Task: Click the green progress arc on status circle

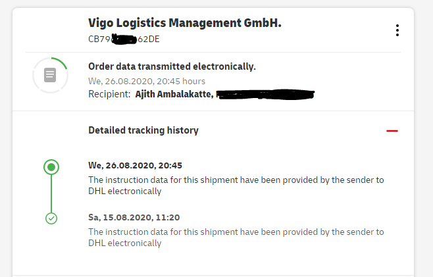Action: coord(59,63)
